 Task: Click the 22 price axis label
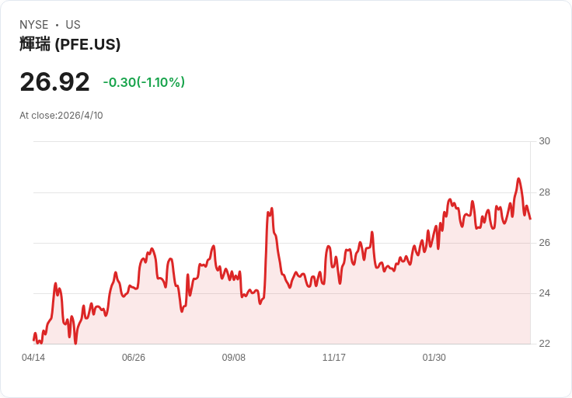click(544, 344)
